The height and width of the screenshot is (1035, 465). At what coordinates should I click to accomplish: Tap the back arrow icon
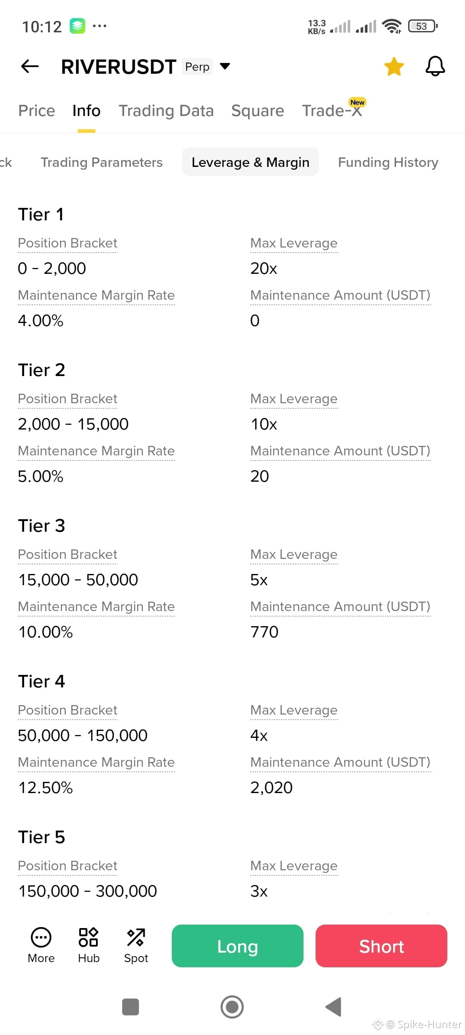(30, 66)
